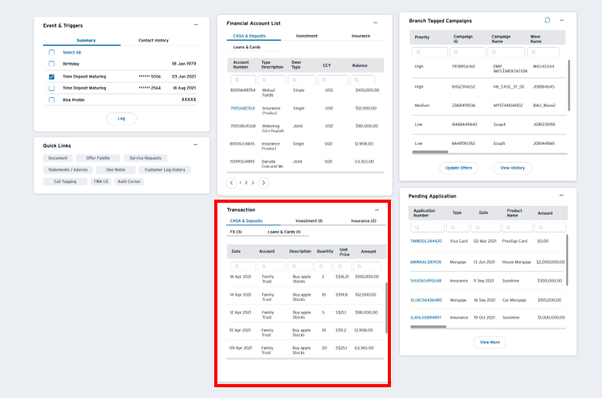The height and width of the screenshot is (398, 602).
Task: Switch to the Contact History tab
Action: pos(153,41)
